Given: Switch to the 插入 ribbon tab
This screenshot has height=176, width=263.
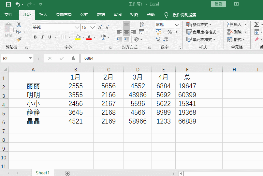Looking at the screenshot, I should click(43, 15).
